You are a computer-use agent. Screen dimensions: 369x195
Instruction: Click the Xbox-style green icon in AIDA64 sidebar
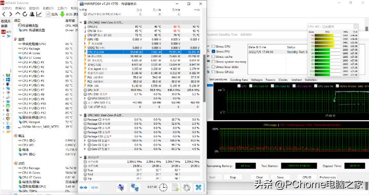[x=8, y=106]
